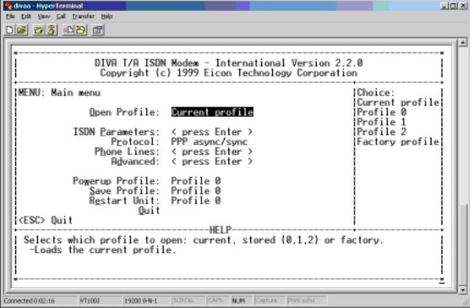The width and height of the screenshot is (470, 308).
Task: Click the HELP section heading
Action: tap(220, 230)
